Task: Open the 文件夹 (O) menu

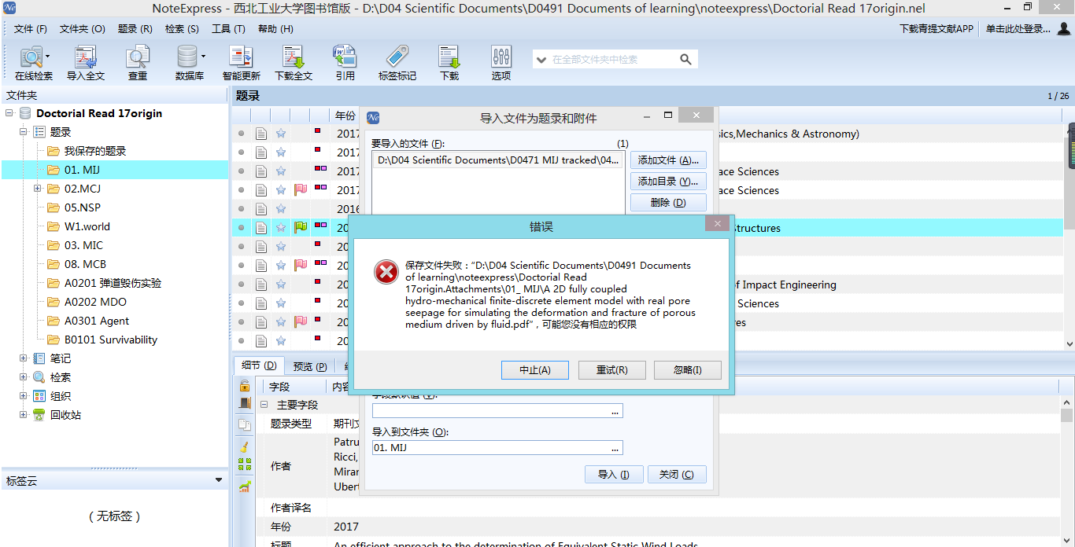Action: (82, 29)
